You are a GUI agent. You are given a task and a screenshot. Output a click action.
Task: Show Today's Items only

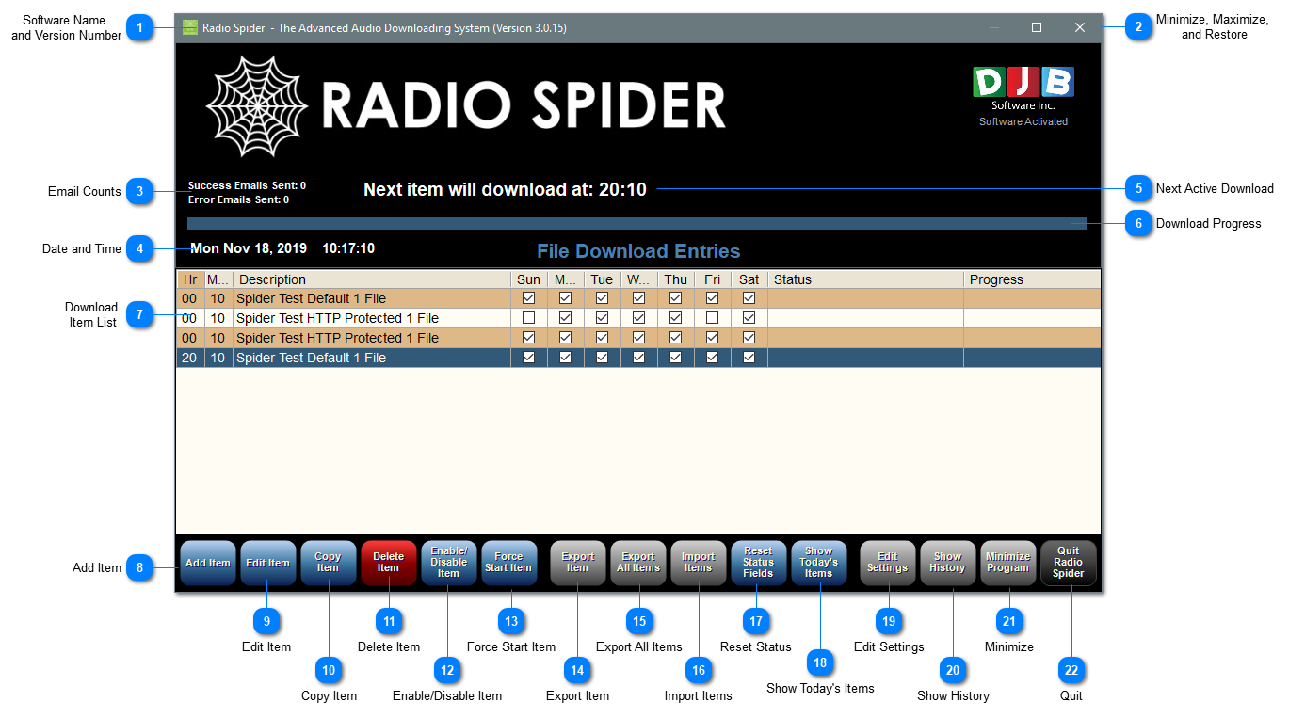[818, 564]
